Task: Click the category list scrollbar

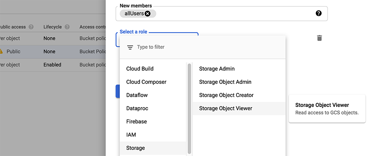Action: (189, 109)
